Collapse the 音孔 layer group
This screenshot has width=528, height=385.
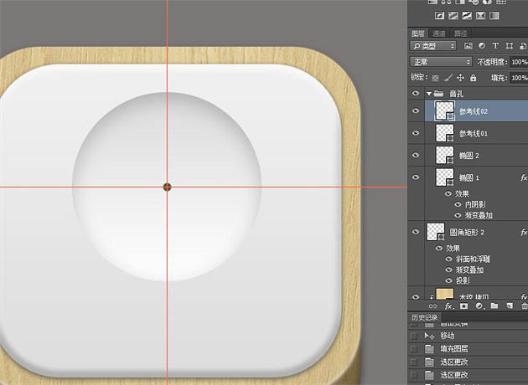click(x=429, y=93)
